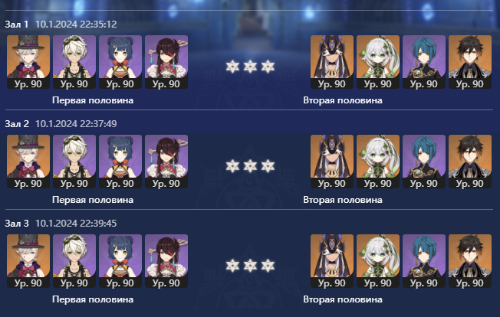Click Xiangling portrait in Зал 1
The width and height of the screenshot is (500, 317).
pyautogui.click(x=120, y=62)
